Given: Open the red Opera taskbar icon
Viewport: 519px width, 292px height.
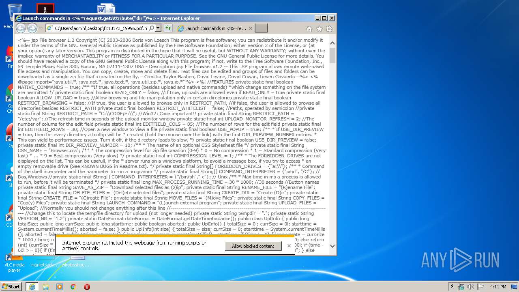Looking at the screenshot, I should (x=87, y=287).
